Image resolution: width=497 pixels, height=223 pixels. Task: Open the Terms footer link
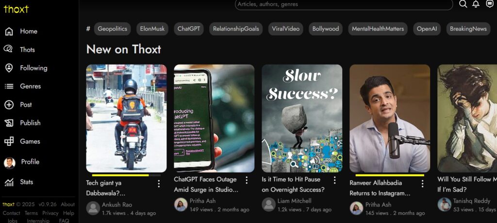[x=31, y=213]
